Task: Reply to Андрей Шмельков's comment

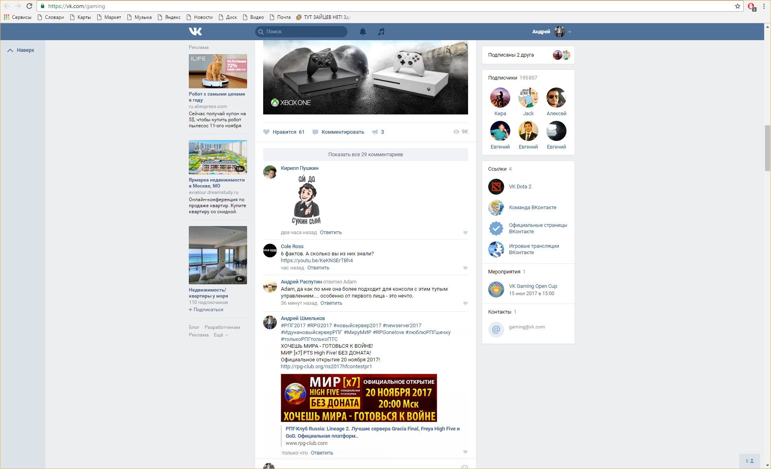Action: point(322,453)
